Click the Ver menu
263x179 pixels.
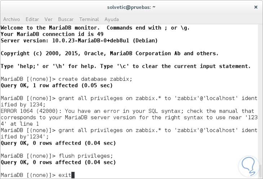pyautogui.click(x=49, y=19)
